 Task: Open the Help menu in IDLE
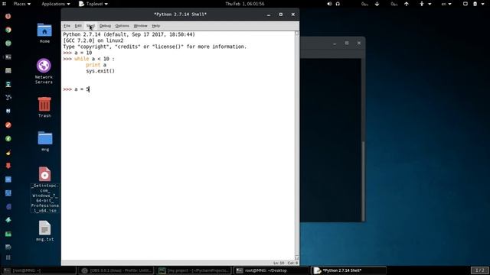coord(155,26)
